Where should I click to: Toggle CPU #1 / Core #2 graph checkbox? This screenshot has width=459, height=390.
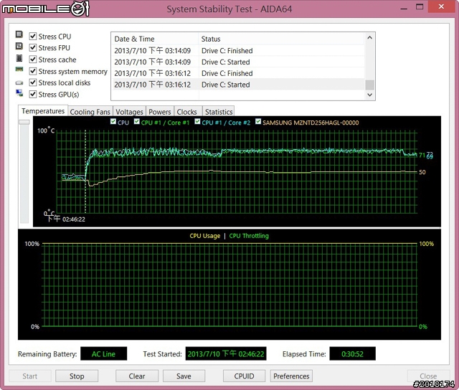tap(198, 121)
